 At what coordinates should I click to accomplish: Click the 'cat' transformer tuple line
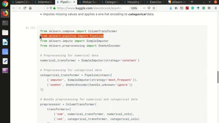(x=96, y=119)
